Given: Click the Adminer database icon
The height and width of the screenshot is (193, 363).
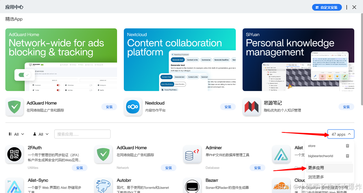Looking at the screenshot, I should pos(192,154).
